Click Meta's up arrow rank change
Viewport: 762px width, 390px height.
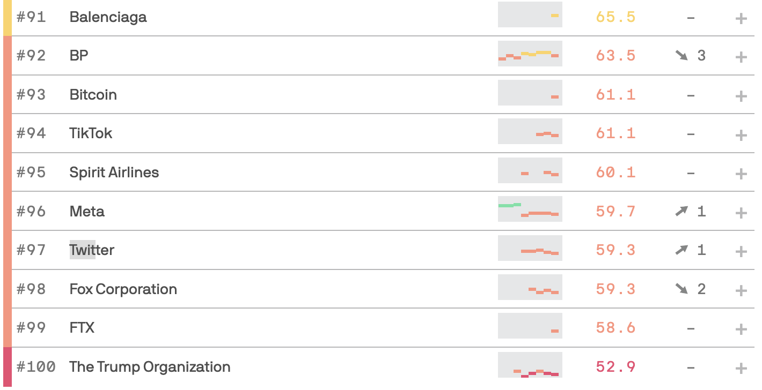click(682, 211)
